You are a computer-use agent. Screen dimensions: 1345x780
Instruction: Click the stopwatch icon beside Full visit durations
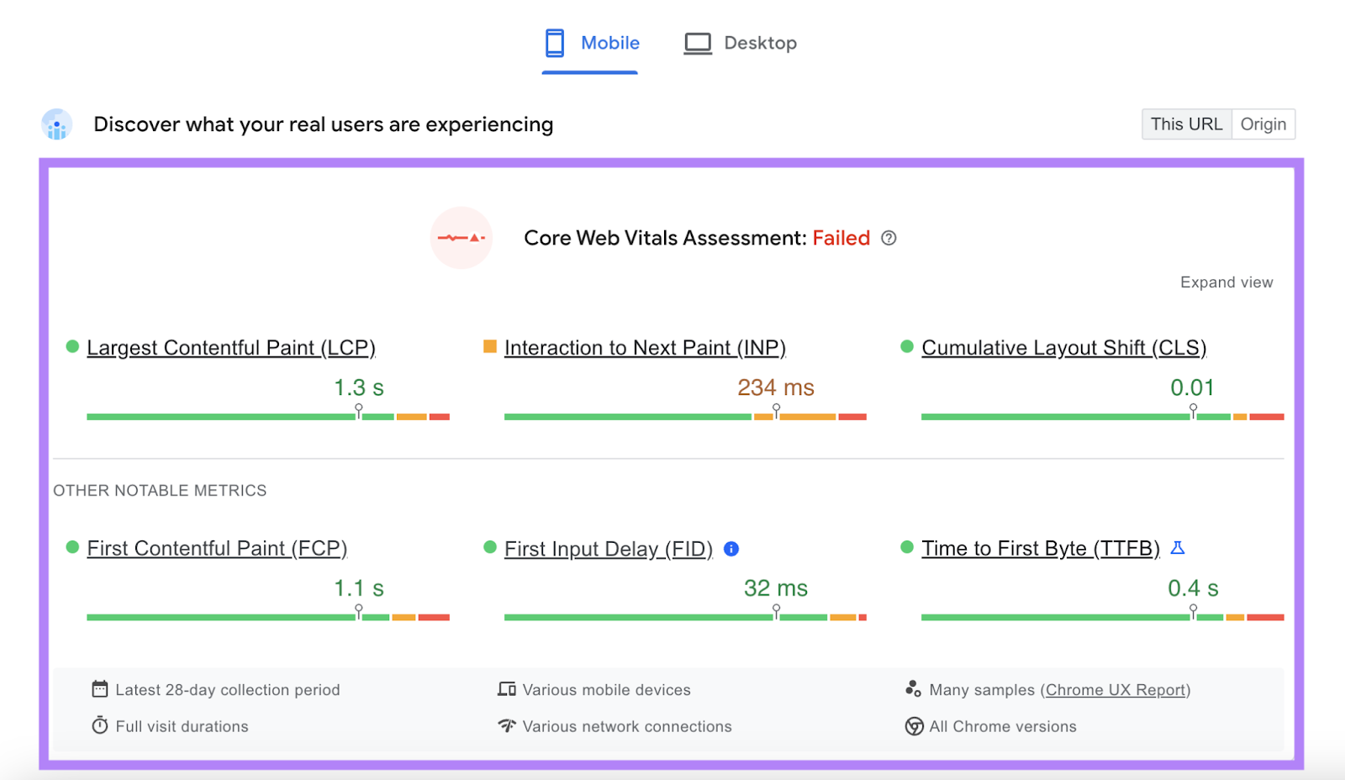(101, 726)
